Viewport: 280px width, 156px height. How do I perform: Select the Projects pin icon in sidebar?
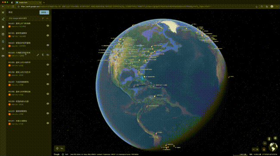coord(3,41)
